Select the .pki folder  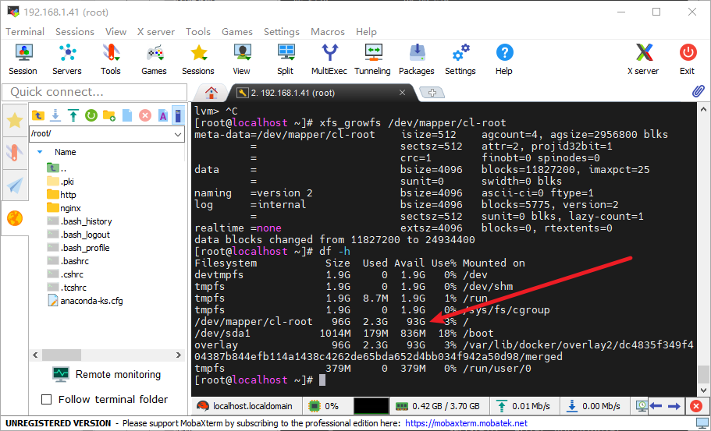click(60, 182)
